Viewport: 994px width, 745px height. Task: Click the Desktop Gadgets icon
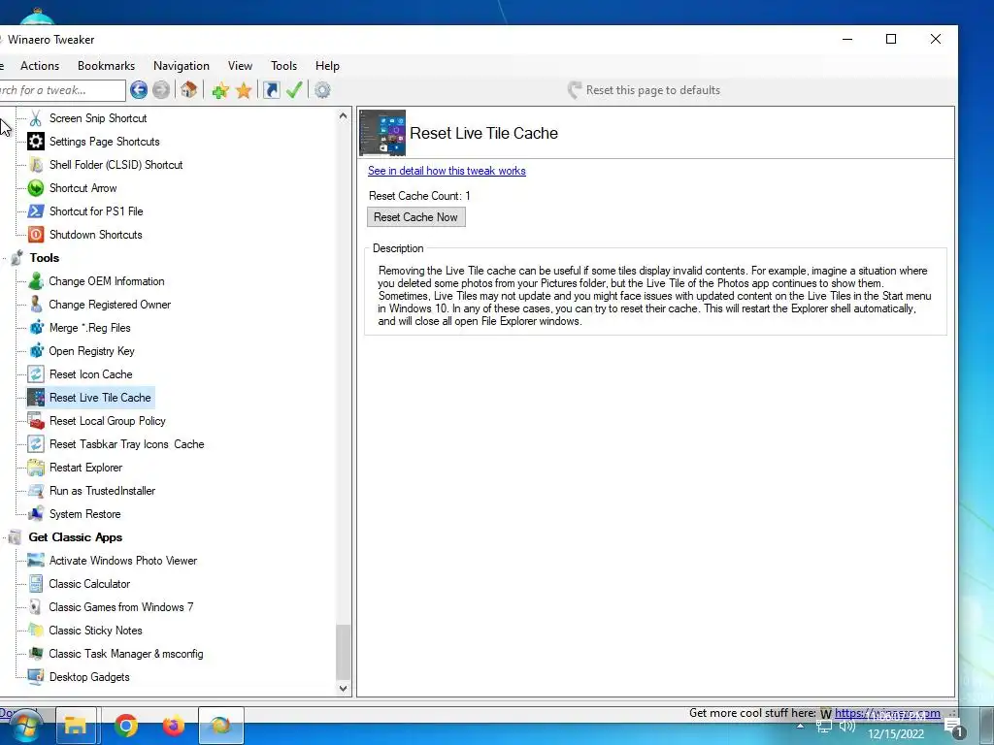[x=36, y=677]
